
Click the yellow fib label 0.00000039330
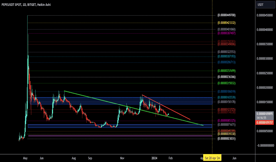[226, 134]
